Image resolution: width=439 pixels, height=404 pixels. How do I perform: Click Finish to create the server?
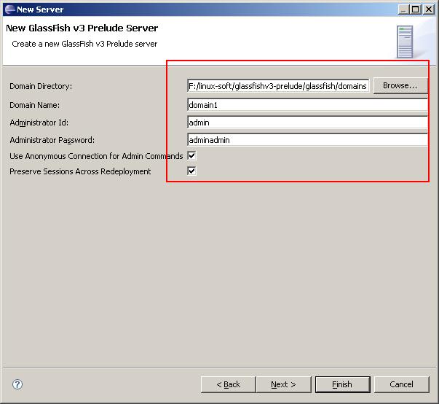pos(342,384)
